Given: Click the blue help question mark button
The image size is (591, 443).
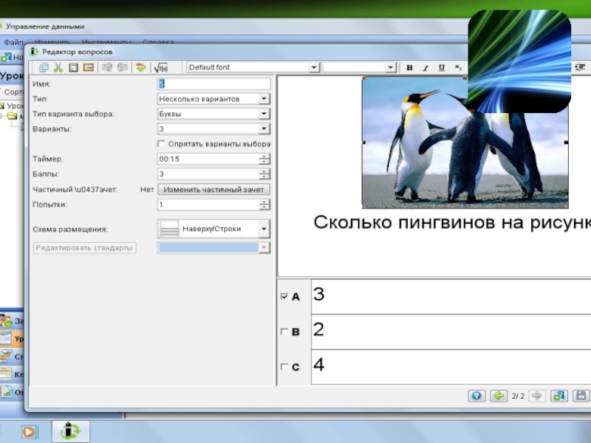Looking at the screenshot, I should (477, 396).
